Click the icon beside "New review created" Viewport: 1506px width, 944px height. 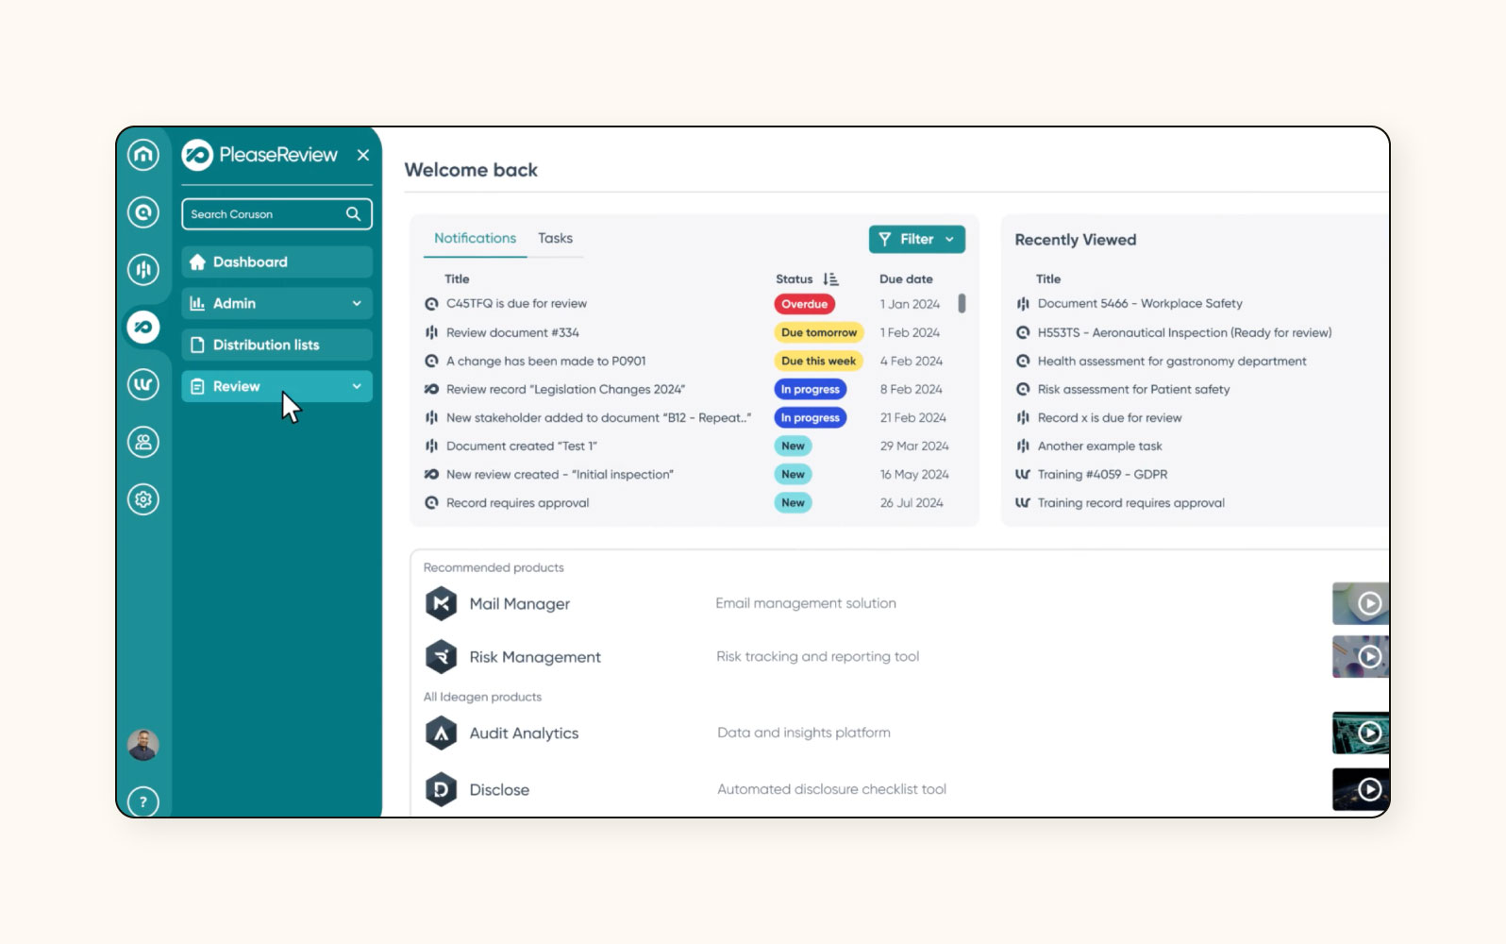coord(431,474)
